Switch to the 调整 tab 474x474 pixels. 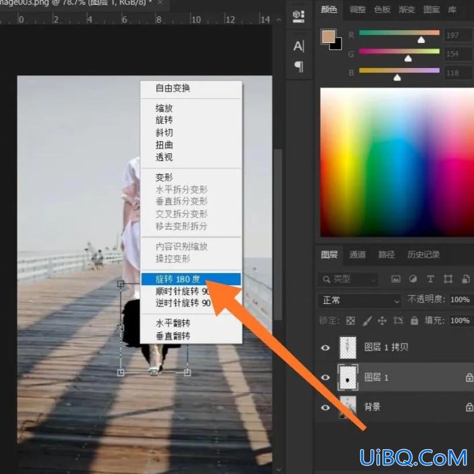[358, 9]
